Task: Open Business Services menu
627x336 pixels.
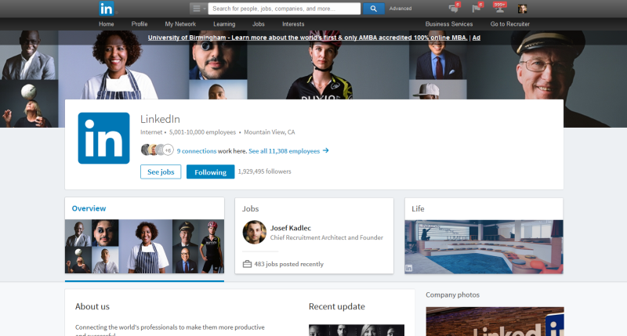Action: click(x=449, y=24)
